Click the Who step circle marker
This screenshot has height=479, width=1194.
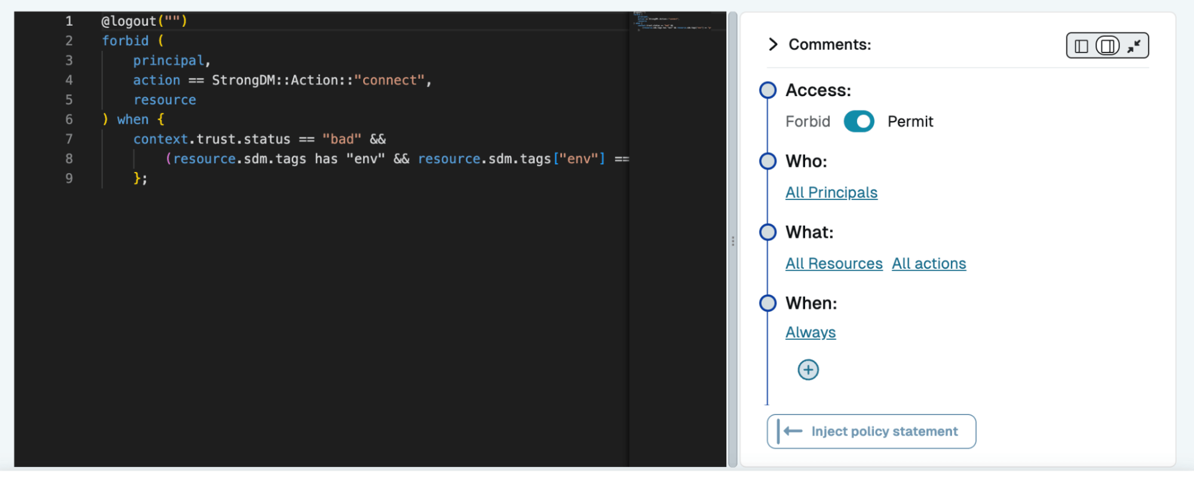point(768,161)
